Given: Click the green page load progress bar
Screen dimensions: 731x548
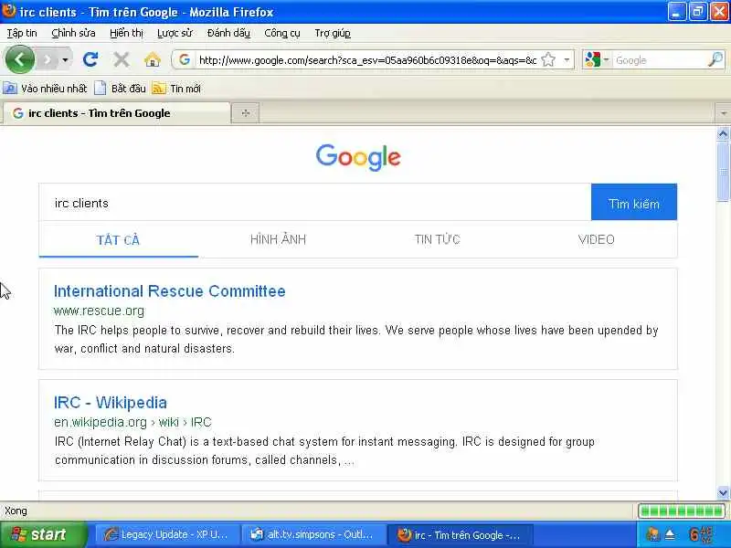Looking at the screenshot, I should click(x=682, y=511).
